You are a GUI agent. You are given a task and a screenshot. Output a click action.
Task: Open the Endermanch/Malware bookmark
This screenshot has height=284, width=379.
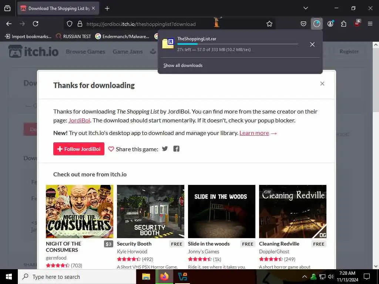[x=122, y=37]
